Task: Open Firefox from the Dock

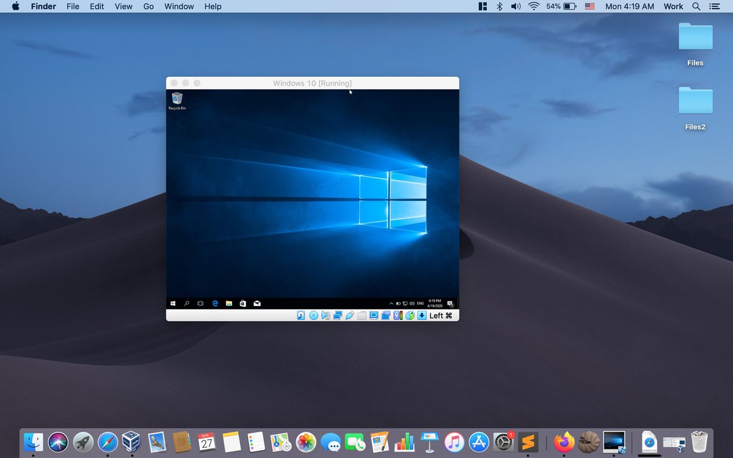Action: point(564,442)
